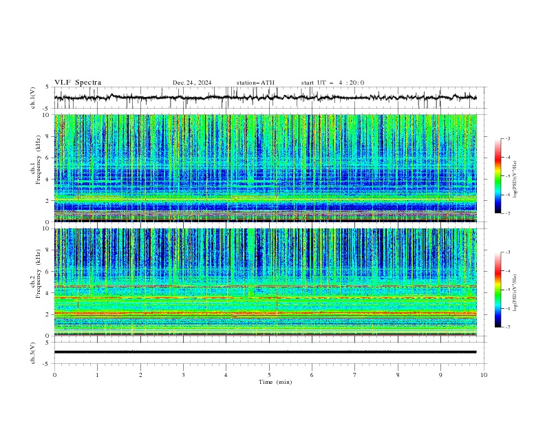The height and width of the screenshot is (421, 545).
Task: Select the date text "Dec.24, 2024"
Action: [x=192, y=83]
